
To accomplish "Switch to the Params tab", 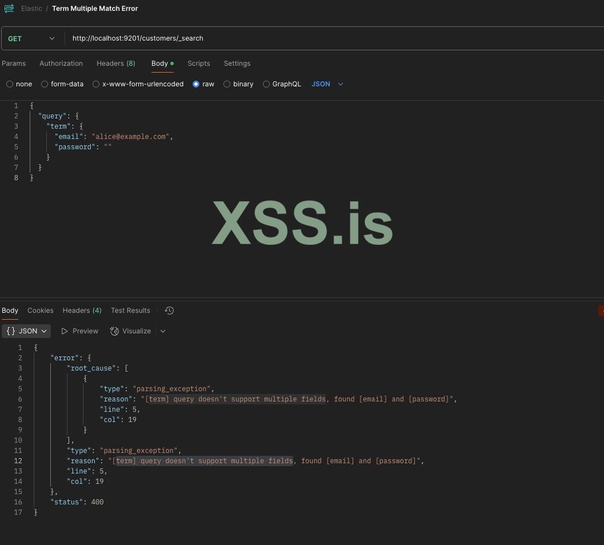I will click(x=14, y=63).
